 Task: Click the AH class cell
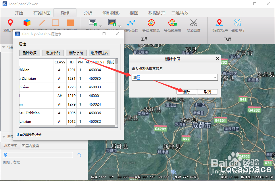pyautogui.click(x=60, y=96)
